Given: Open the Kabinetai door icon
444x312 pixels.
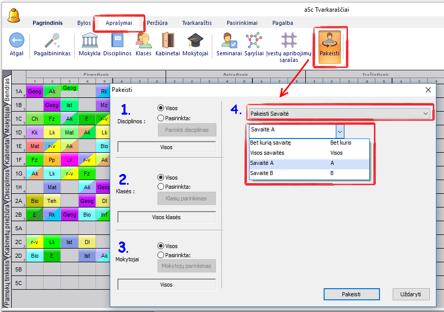Looking at the screenshot, I should (x=168, y=41).
